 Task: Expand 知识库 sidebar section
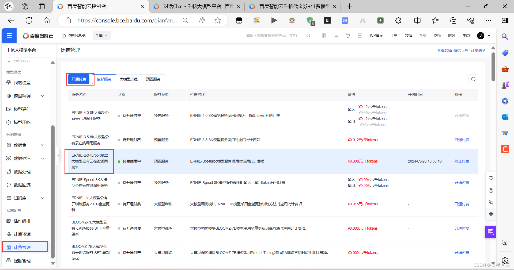click(25, 198)
